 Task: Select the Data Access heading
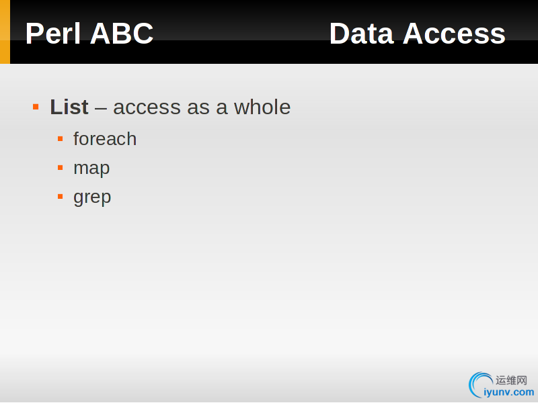417,33
